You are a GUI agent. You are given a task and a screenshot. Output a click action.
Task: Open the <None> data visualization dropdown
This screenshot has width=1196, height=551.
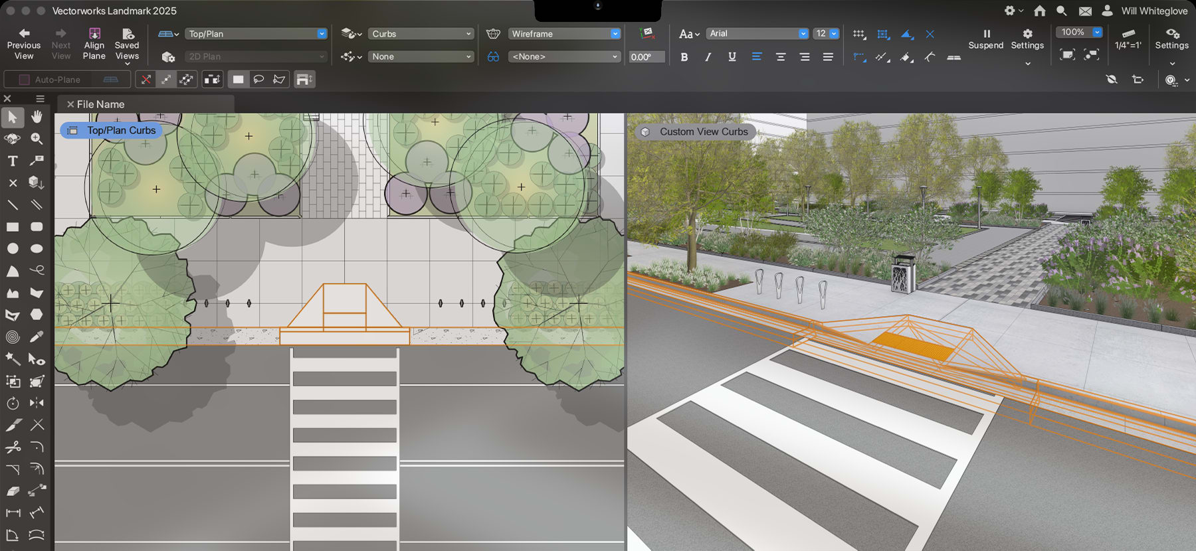coord(565,56)
